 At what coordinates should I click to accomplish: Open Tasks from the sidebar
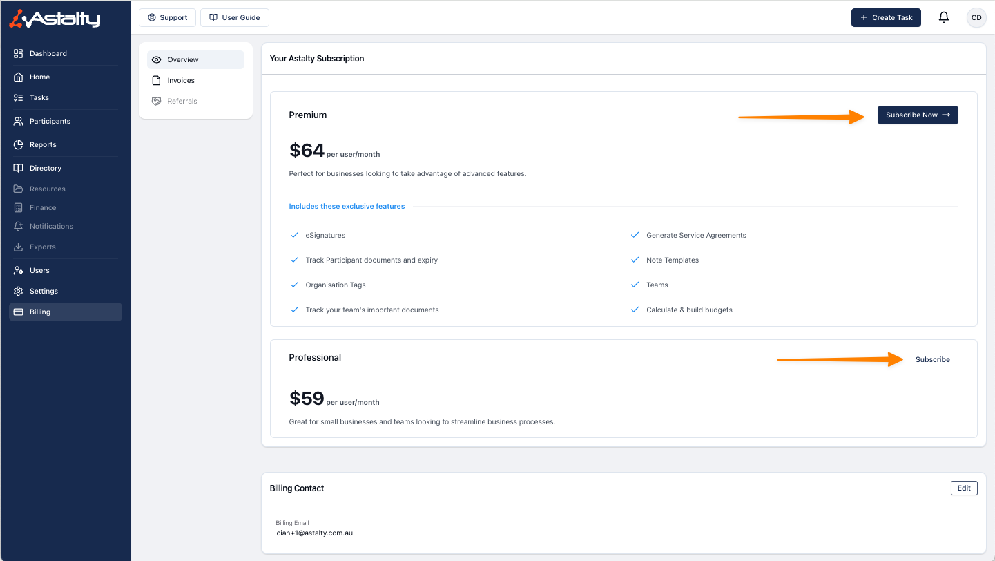coord(66,97)
